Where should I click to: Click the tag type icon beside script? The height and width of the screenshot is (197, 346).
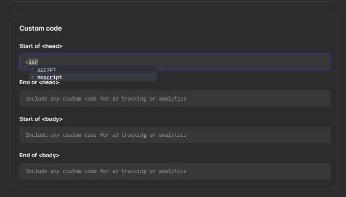click(x=32, y=69)
